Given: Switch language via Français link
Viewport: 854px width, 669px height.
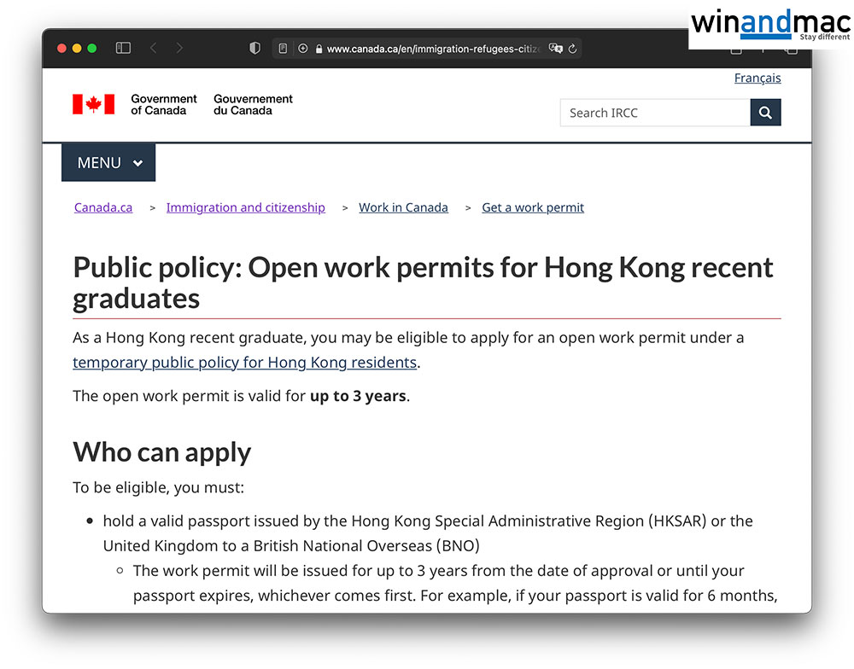Looking at the screenshot, I should (757, 78).
